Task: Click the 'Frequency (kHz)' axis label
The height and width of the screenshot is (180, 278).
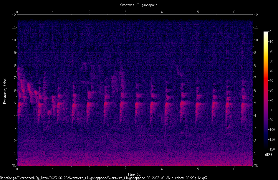Action: 5,91
